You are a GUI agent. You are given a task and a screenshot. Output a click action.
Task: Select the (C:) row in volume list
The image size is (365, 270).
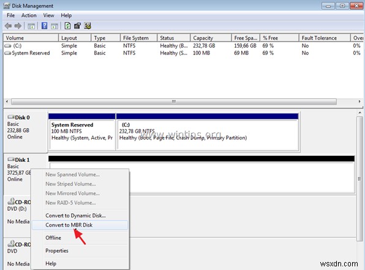pos(183,46)
